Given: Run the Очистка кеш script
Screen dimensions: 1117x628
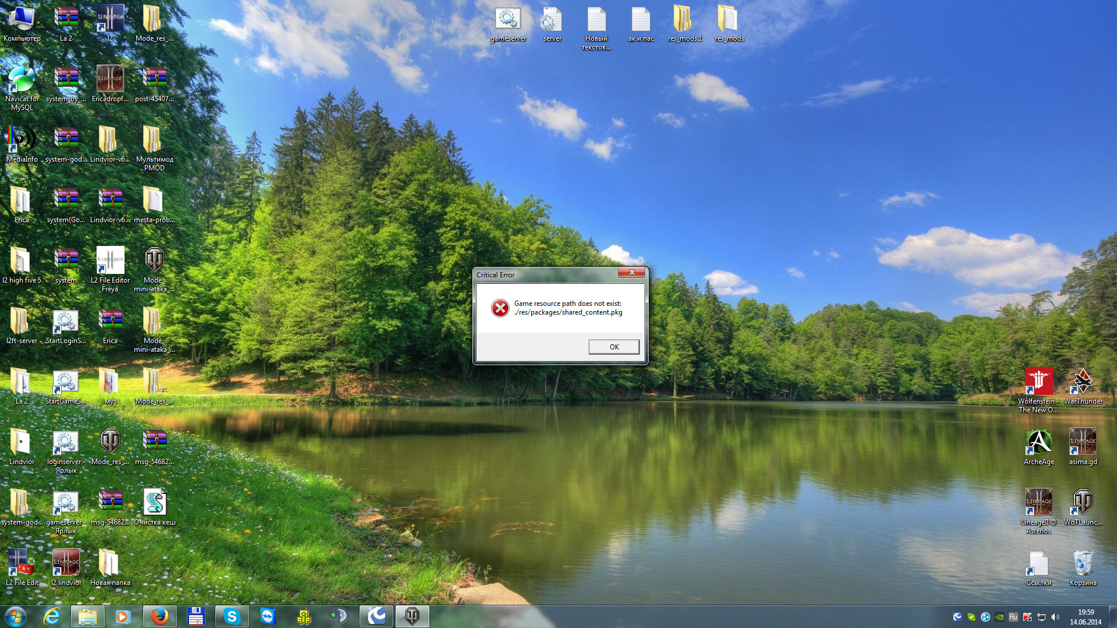Looking at the screenshot, I should click(154, 508).
